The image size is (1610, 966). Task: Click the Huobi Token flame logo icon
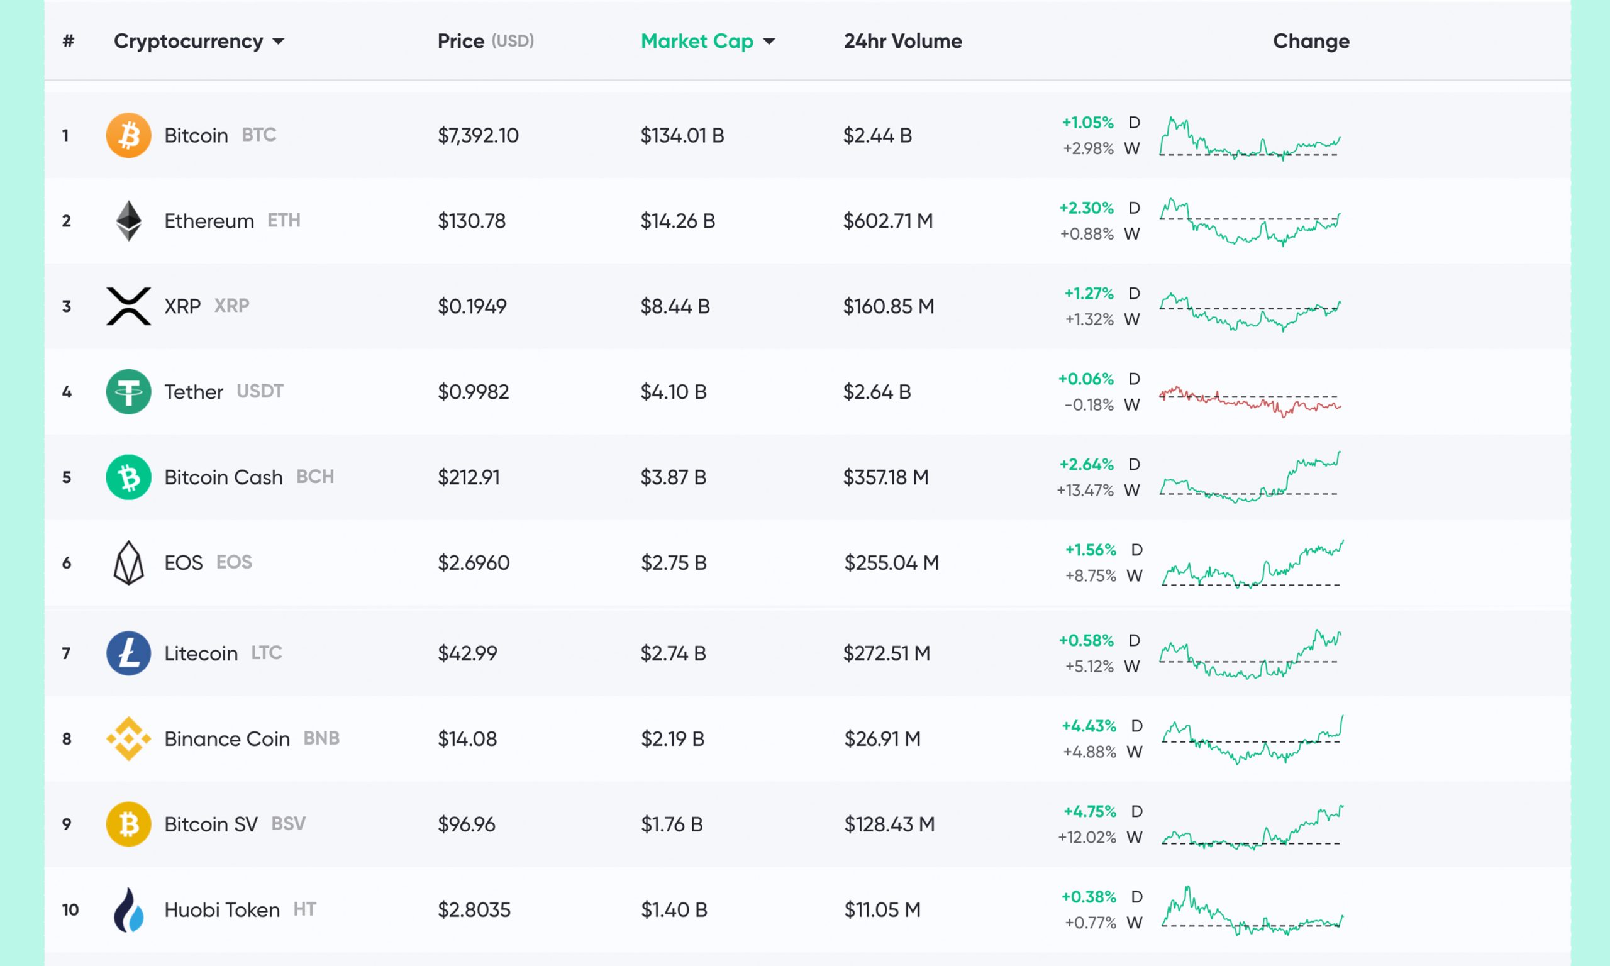coord(128,909)
